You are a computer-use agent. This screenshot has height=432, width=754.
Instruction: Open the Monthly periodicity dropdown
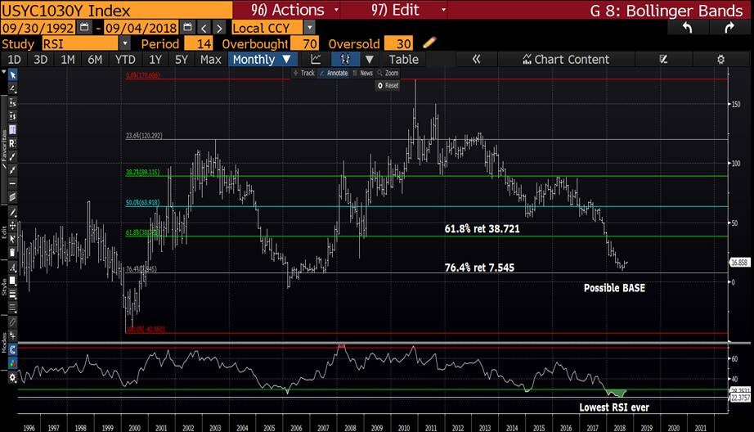pos(263,59)
